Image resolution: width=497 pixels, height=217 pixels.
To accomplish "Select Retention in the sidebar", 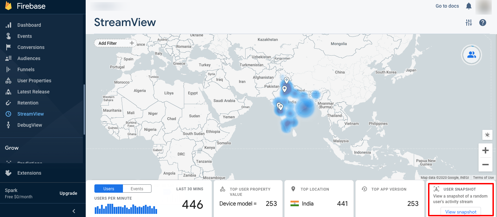I will point(28,103).
